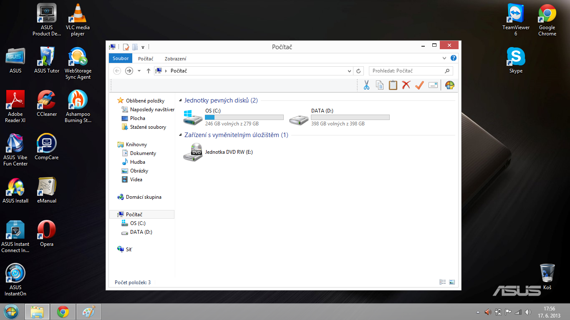
Task: Open the Počítač ribbon tab
Action: point(146,59)
